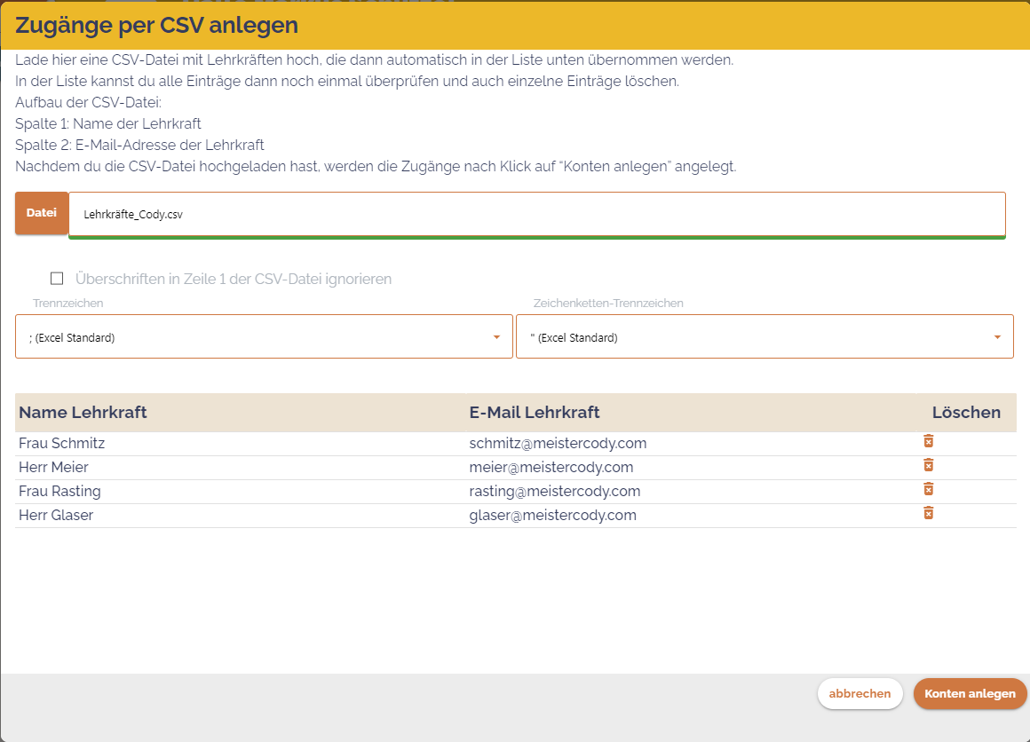Expand the string delimiter " (Excel Standard) selector
Image resolution: width=1030 pixels, height=742 pixels.
click(765, 336)
